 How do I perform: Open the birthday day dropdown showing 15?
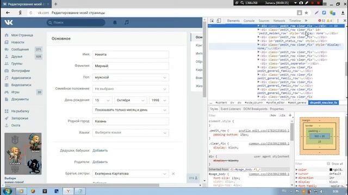102,100
